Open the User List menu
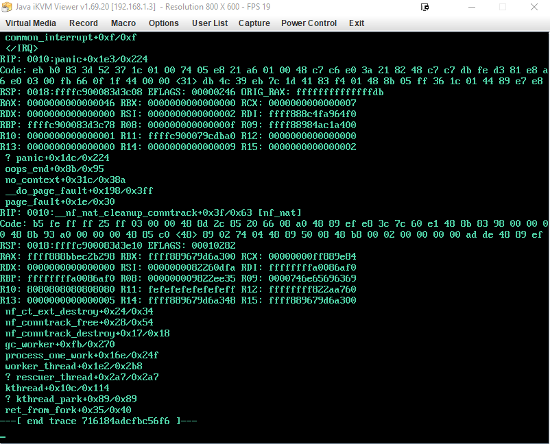550x444 pixels. pos(210,23)
